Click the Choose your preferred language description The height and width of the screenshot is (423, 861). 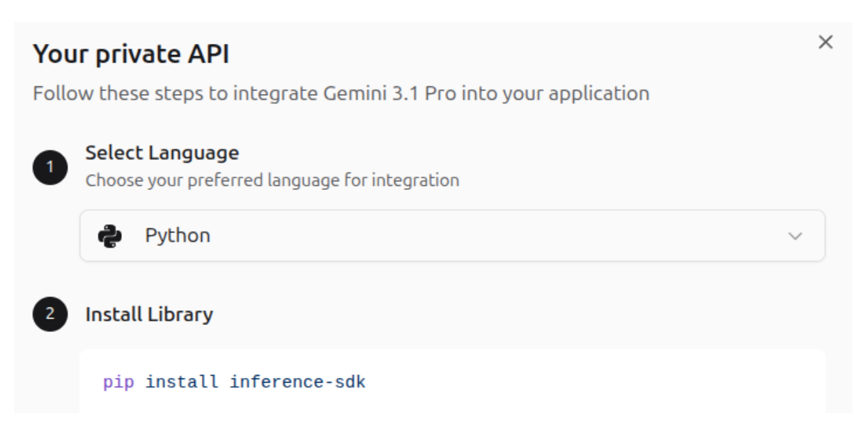pos(272,181)
